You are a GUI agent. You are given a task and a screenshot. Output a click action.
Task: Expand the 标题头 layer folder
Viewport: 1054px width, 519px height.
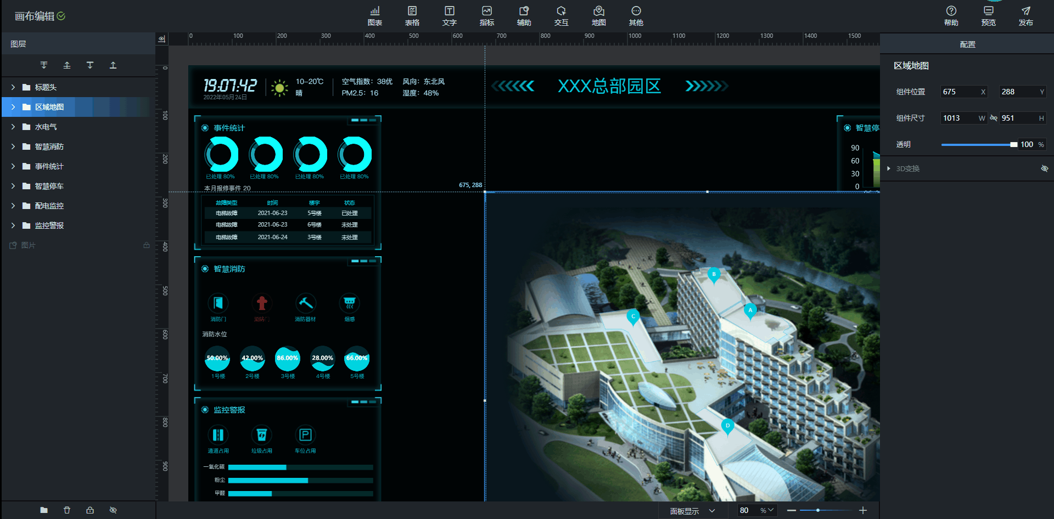(13, 87)
